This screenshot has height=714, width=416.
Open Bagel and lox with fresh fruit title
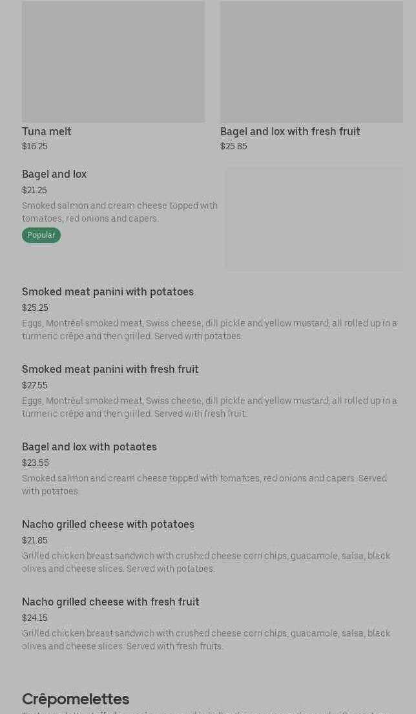click(x=290, y=132)
